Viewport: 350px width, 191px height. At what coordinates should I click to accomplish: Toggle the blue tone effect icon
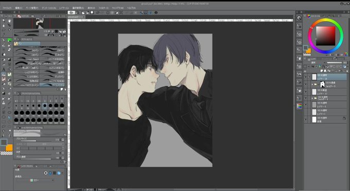pos(50,173)
